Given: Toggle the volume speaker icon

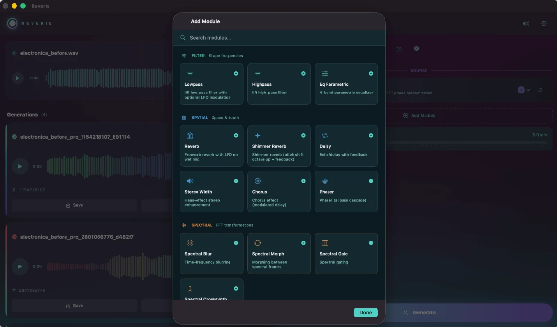Looking at the screenshot, I should [526, 23].
